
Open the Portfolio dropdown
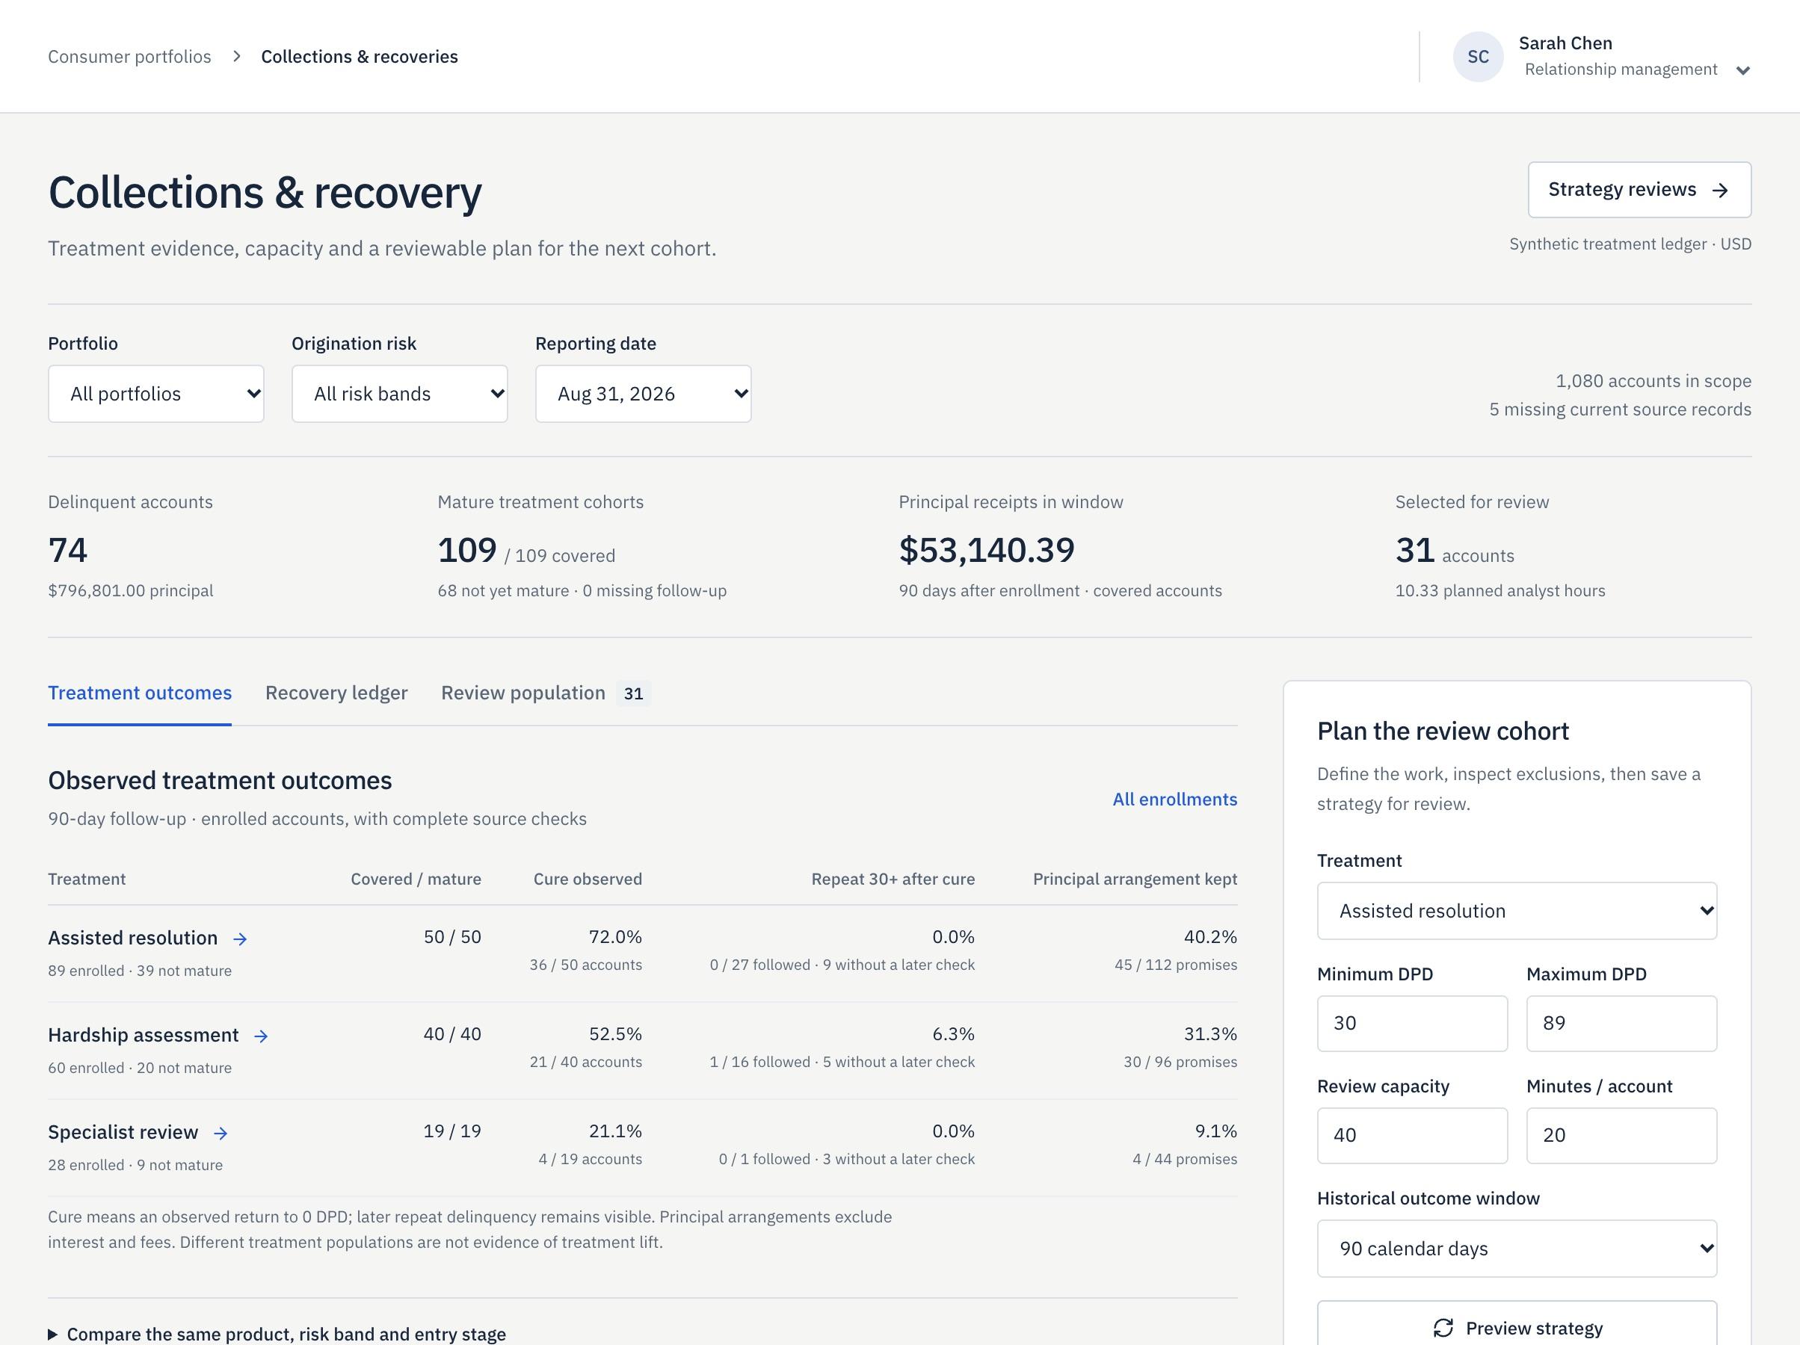point(156,394)
